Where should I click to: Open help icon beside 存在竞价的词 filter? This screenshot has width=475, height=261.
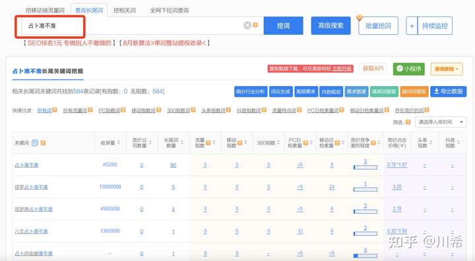427,110
